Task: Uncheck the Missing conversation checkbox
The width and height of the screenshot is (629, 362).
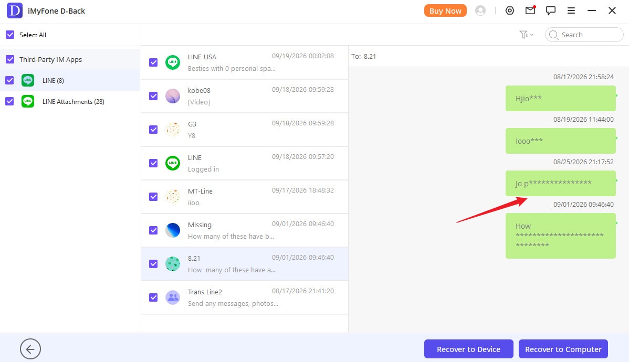Action: [x=153, y=230]
